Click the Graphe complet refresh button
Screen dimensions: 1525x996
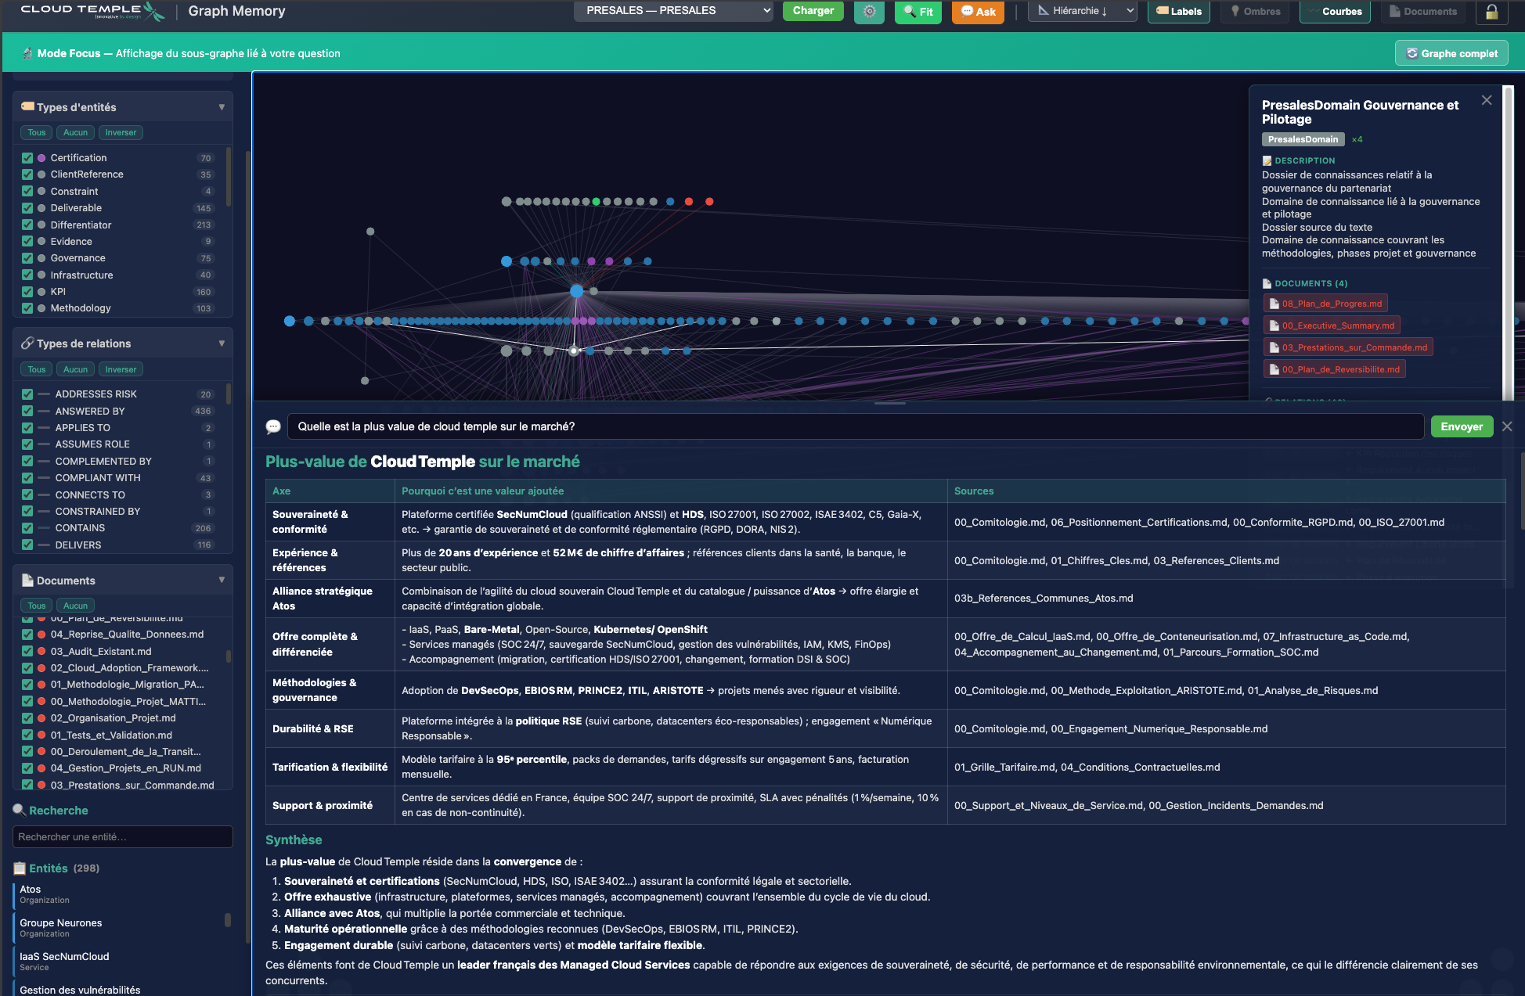pos(1451,53)
